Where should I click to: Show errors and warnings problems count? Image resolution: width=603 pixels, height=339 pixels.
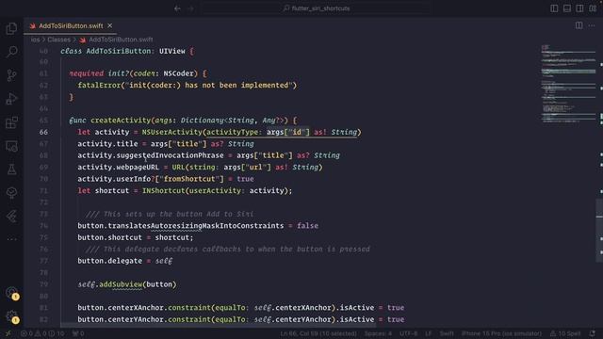click(42, 333)
